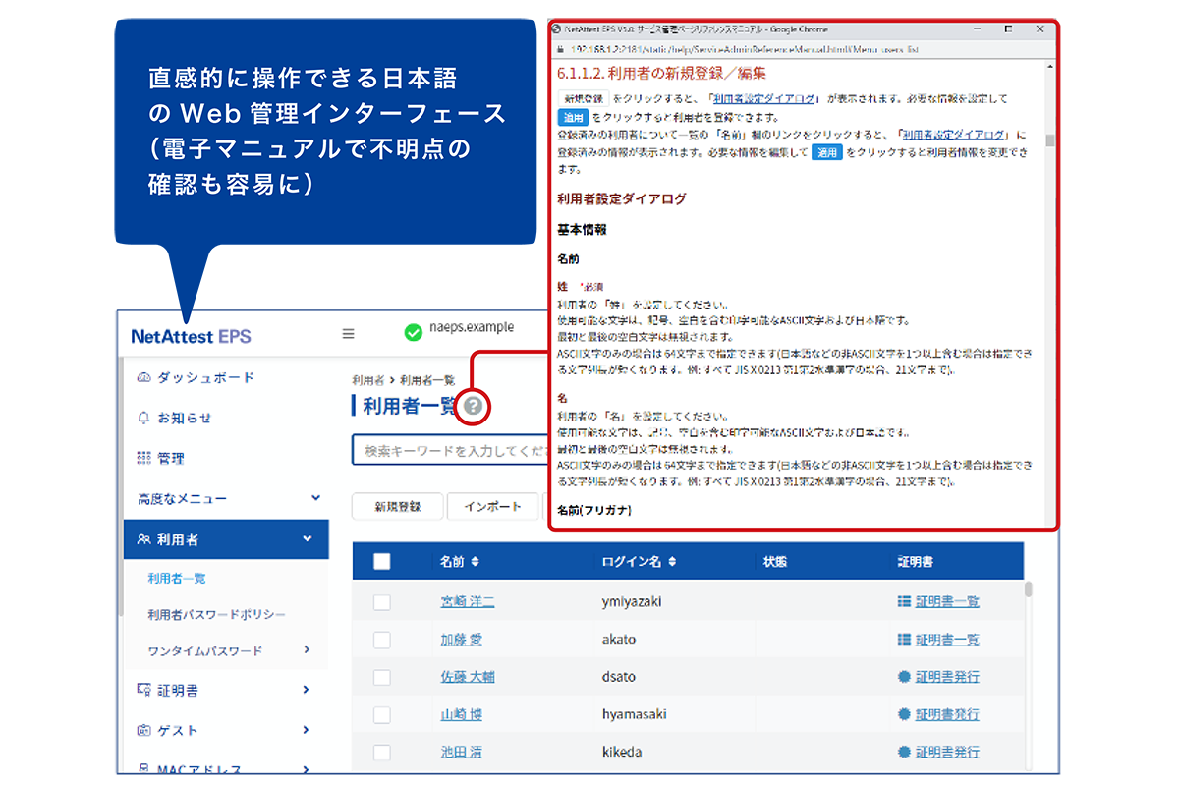This screenshot has height=786, width=1179.
Task: Click the naeps.example hostname text
Action: [x=472, y=328]
